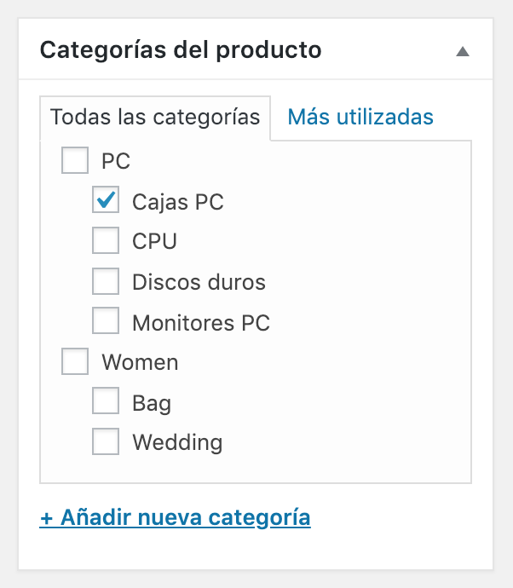
Task: Toggle the Women category checkbox
Action: pos(75,362)
